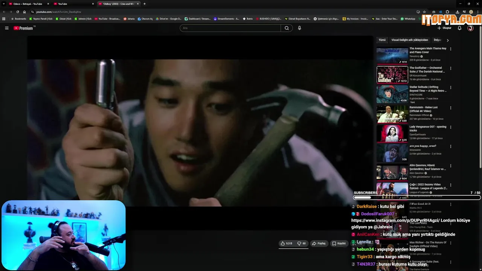Focus the YouTube search field
The image size is (482, 271).
tap(230, 28)
